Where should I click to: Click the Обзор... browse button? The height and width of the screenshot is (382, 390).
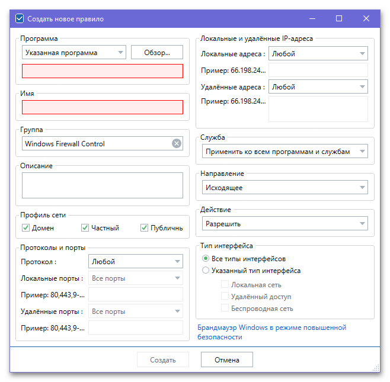click(x=157, y=52)
